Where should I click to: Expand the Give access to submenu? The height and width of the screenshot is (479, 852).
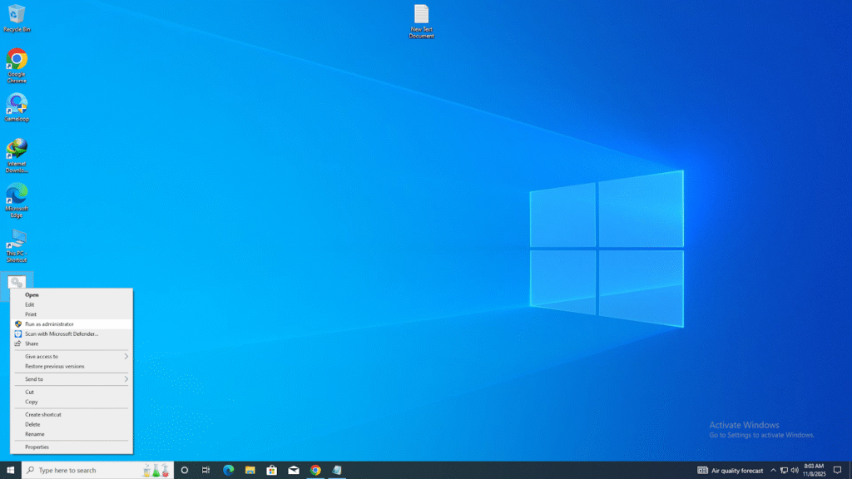(x=72, y=356)
